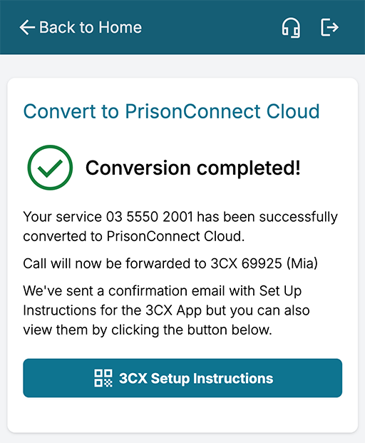
Task: Click the 'Convert to PrisonConnect Cloud' heading
Action: click(x=171, y=111)
